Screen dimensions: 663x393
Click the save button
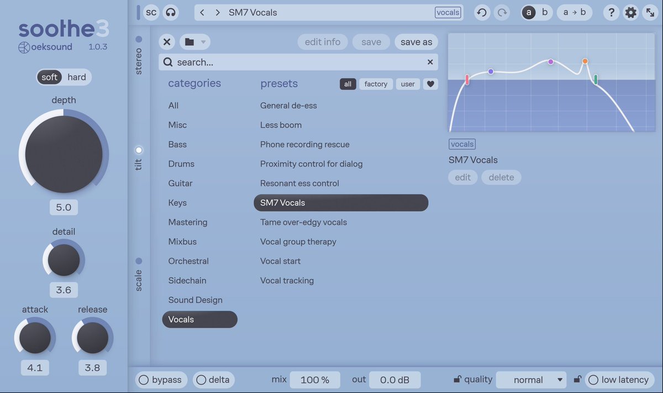371,42
